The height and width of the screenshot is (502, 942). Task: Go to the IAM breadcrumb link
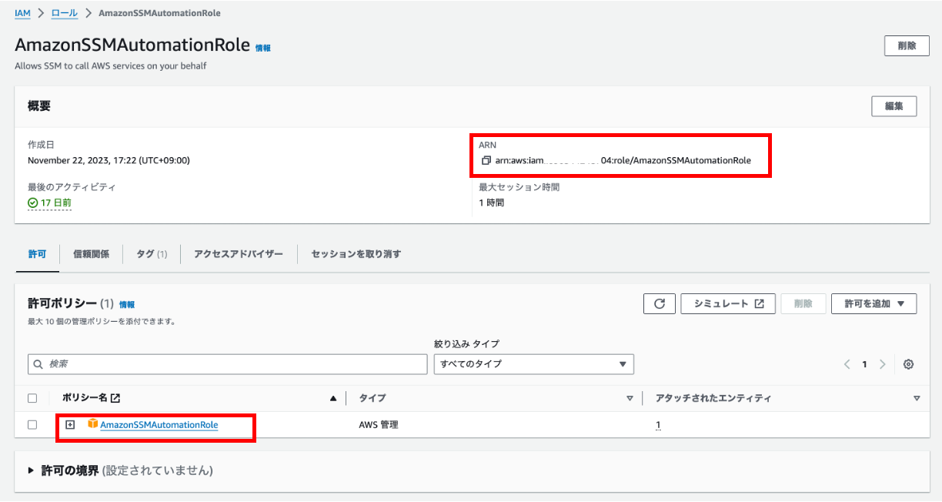(x=22, y=13)
